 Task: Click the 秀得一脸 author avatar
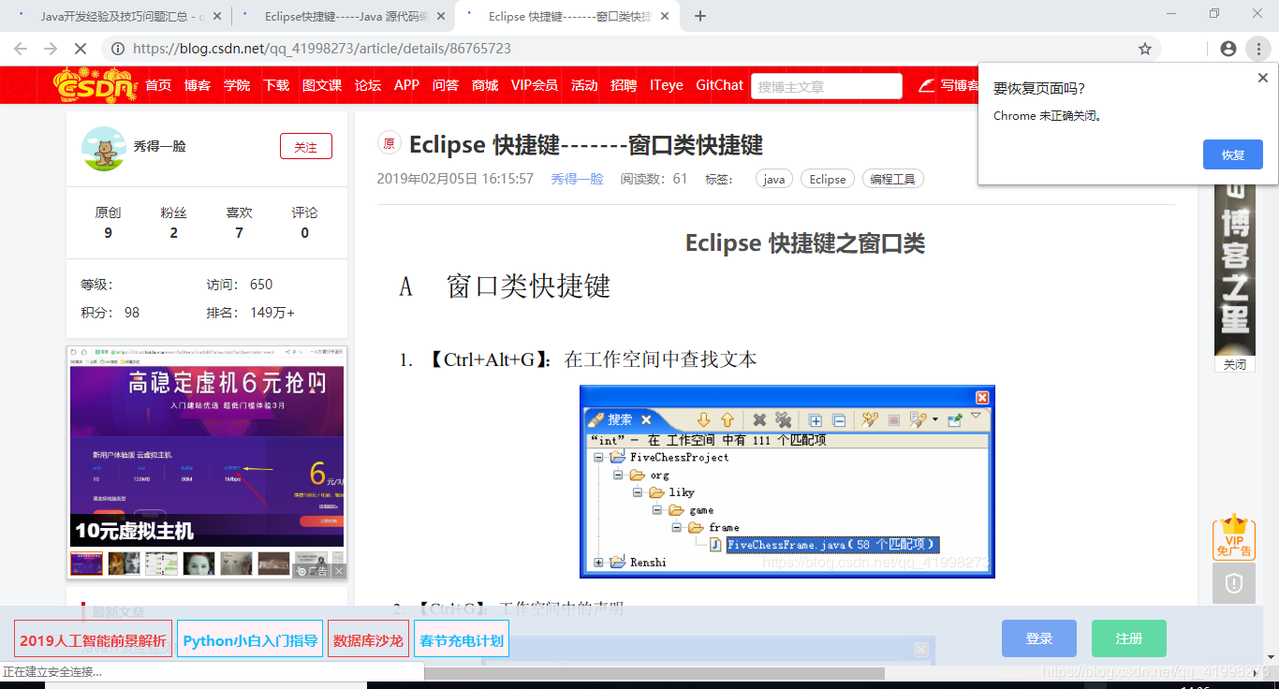104,149
